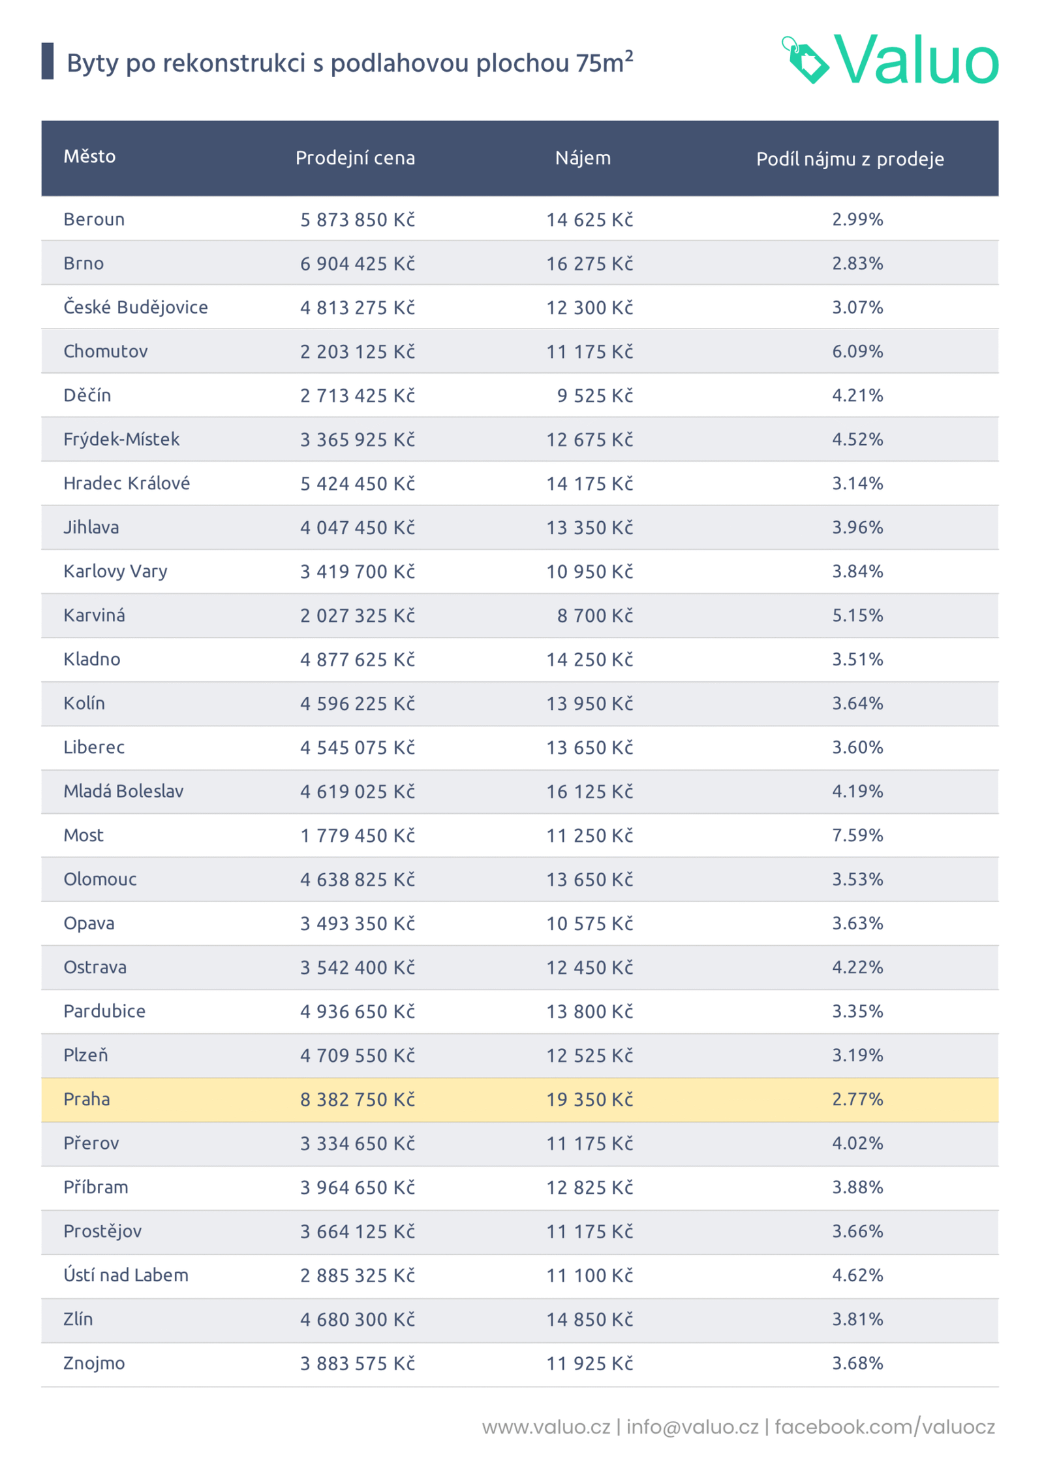The height and width of the screenshot is (1478, 1044).
Task: Click the Valuo brand name text
Action: coord(916,60)
